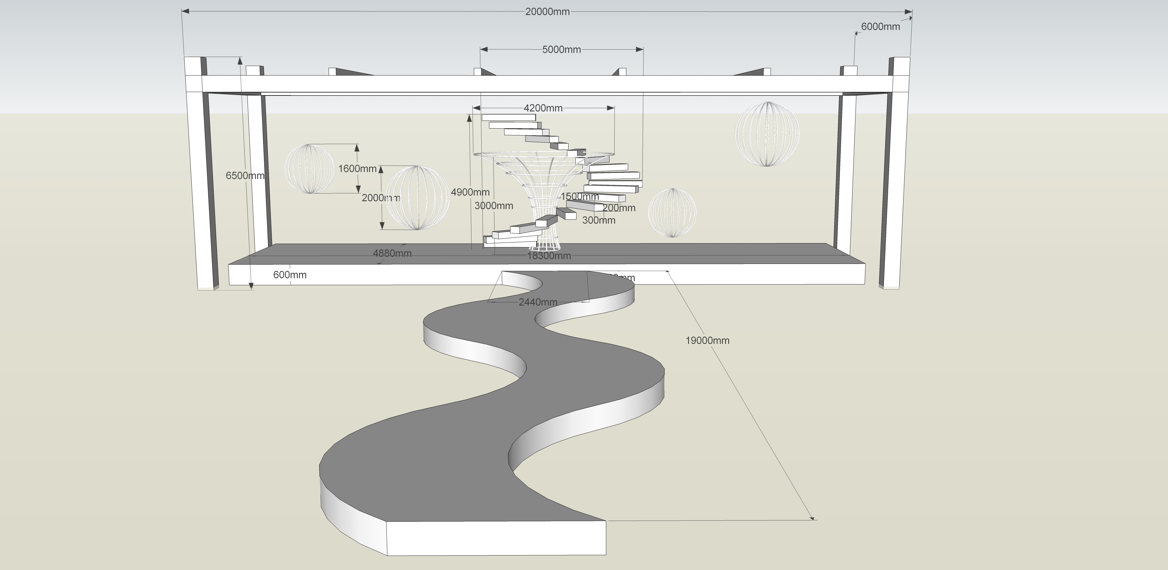
Task: Click the 6000mm depth dimension label
Action: [x=881, y=26]
